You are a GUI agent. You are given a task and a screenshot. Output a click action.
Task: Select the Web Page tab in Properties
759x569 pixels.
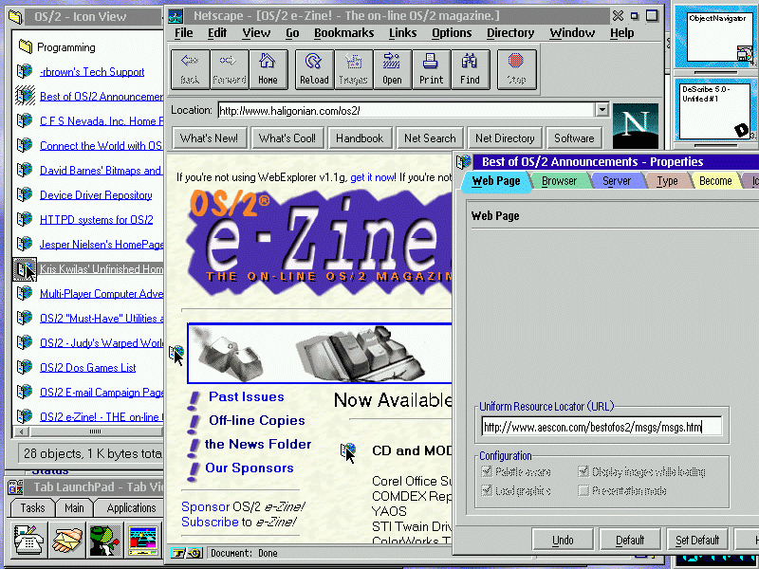click(495, 181)
